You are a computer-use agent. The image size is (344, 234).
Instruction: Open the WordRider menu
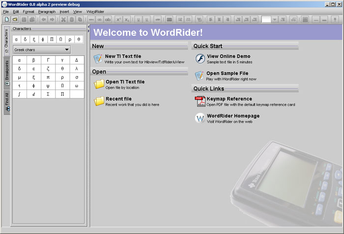coord(95,12)
